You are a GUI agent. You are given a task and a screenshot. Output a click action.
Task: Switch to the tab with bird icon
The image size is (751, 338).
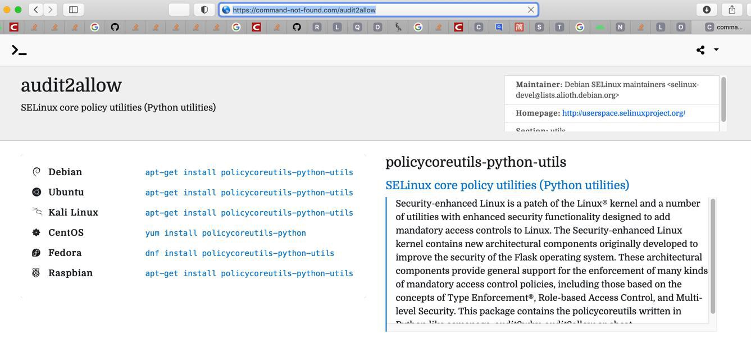click(398, 27)
